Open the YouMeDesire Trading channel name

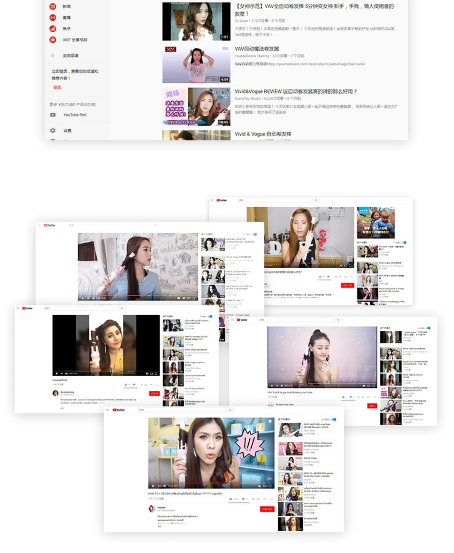(252, 56)
